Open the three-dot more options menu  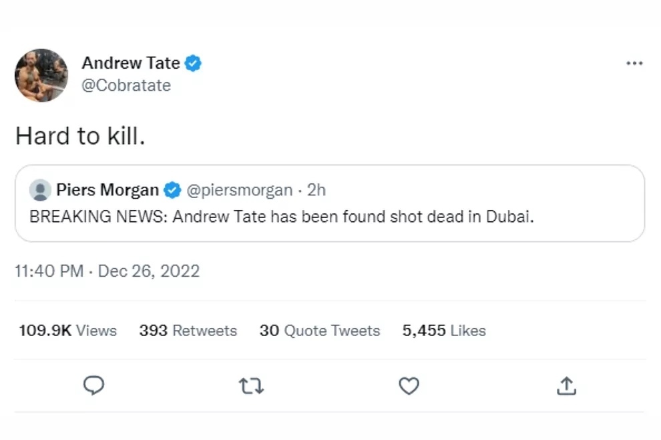click(x=634, y=63)
